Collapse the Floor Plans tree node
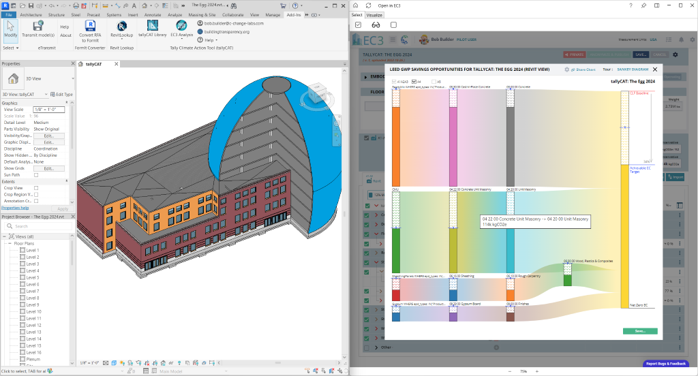The height and width of the screenshot is (376, 698). [10, 243]
